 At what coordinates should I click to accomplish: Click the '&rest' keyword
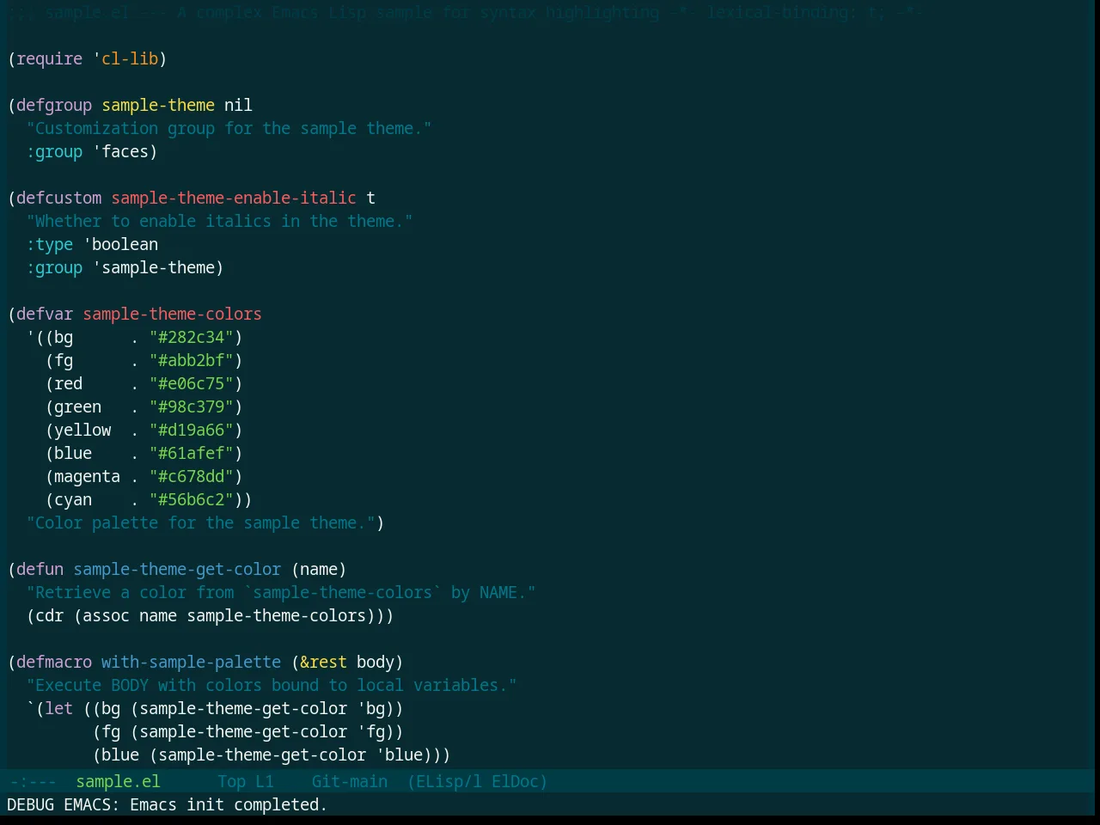click(323, 662)
